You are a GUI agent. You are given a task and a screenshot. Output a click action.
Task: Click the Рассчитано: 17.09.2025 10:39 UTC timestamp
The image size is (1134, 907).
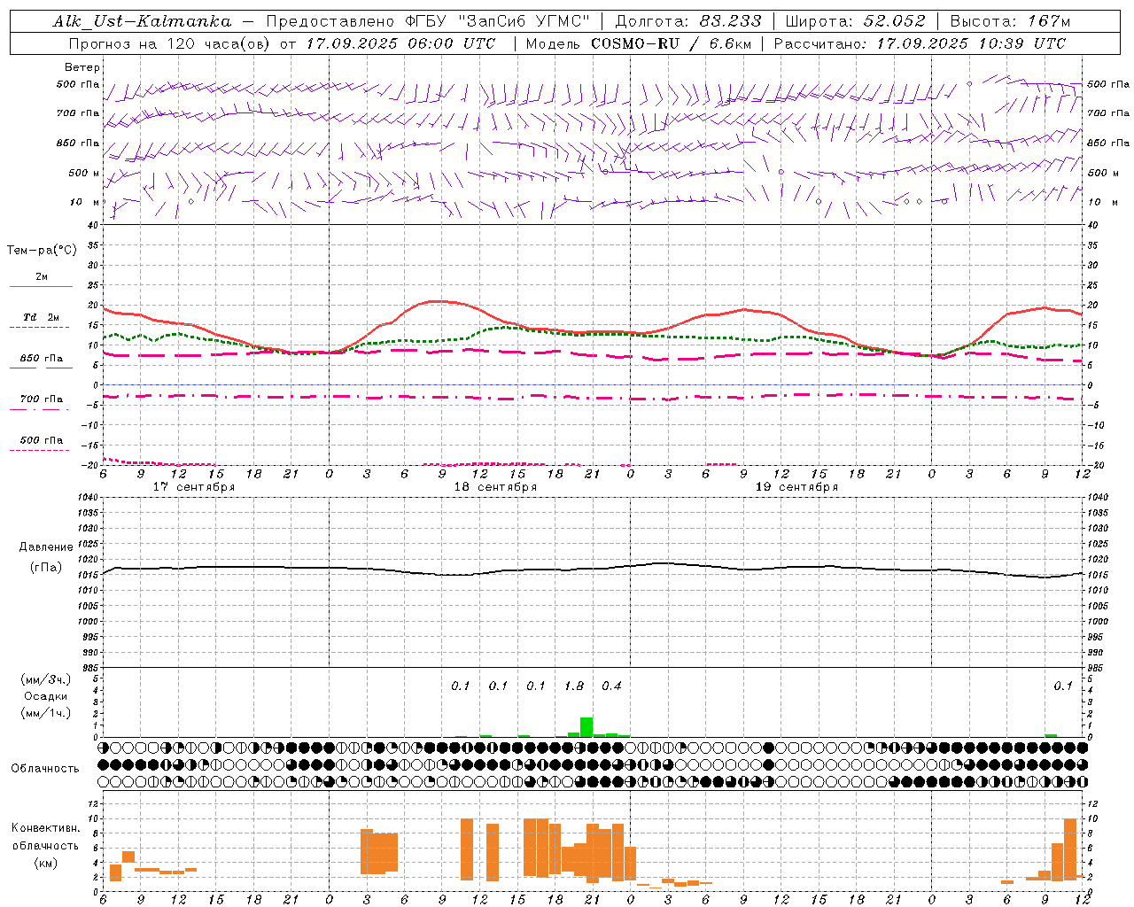coord(920,43)
